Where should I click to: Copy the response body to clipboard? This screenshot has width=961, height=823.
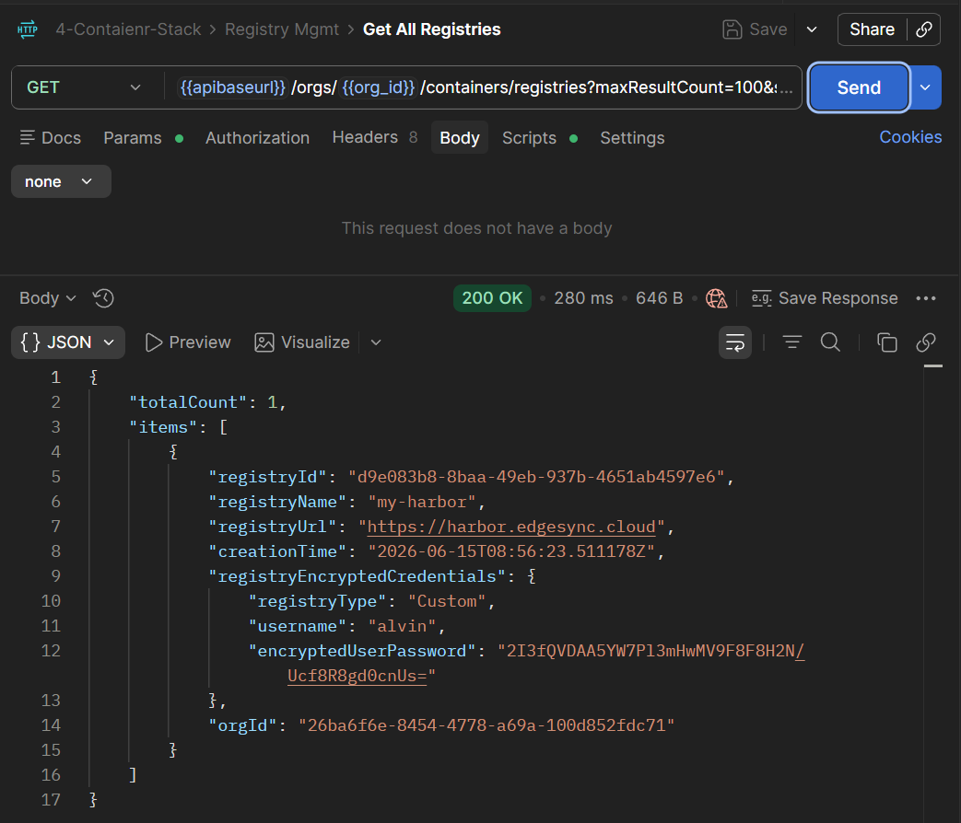(x=886, y=342)
